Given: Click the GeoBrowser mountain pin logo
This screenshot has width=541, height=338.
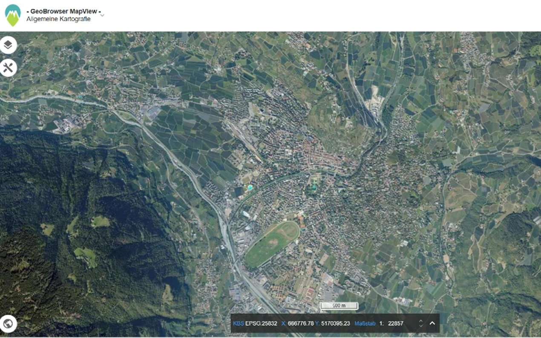Looking at the screenshot, I should click(12, 15).
